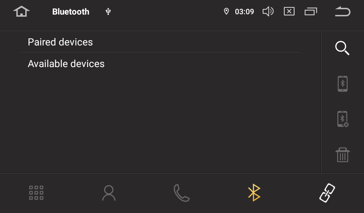The height and width of the screenshot is (213, 364).
Task: Open the contacts tab
Action: 109,193
